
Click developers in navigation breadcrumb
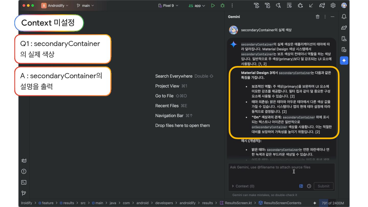pyautogui.click(x=164, y=203)
